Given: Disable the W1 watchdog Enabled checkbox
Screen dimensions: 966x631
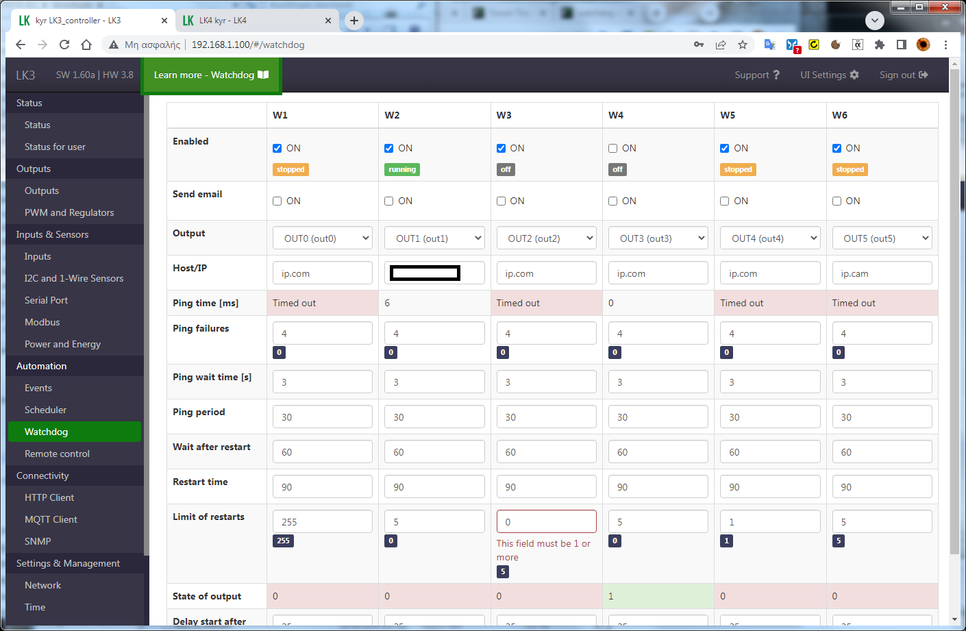Looking at the screenshot, I should click(x=277, y=148).
